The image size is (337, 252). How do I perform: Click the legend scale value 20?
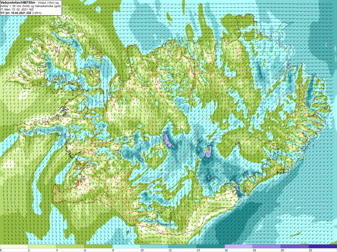[282, 250]
